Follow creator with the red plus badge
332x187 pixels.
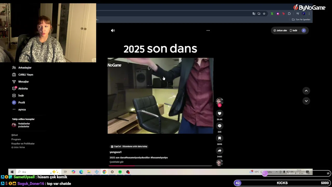point(219,105)
